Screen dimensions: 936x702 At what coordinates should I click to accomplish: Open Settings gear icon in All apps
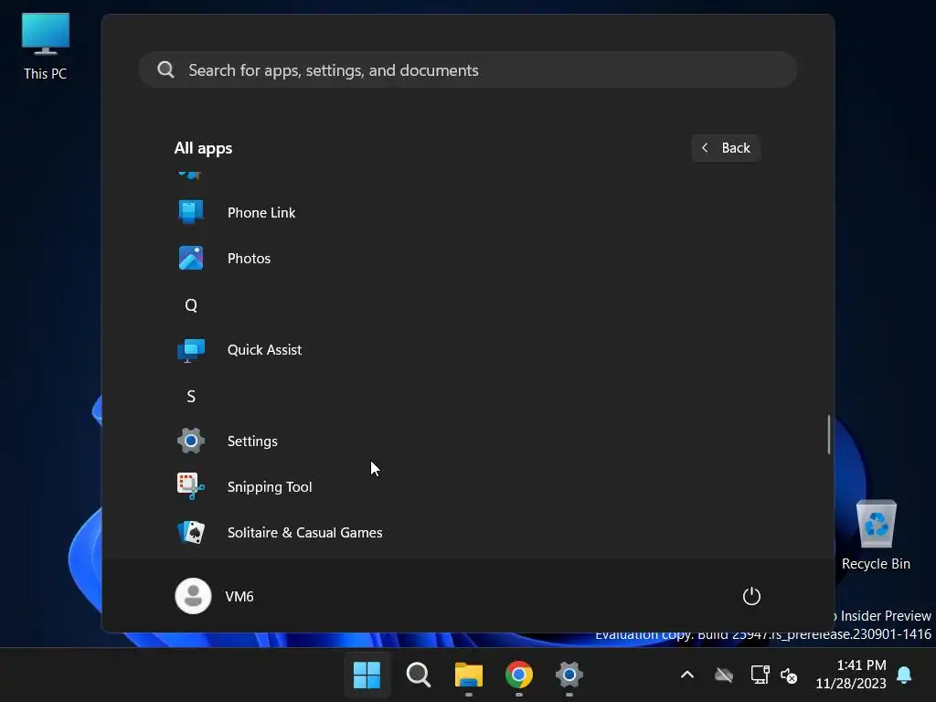point(191,441)
